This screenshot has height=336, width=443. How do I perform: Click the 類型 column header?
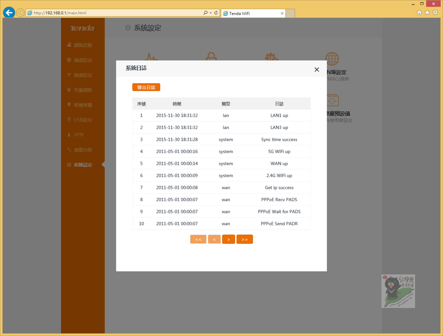[x=226, y=104]
